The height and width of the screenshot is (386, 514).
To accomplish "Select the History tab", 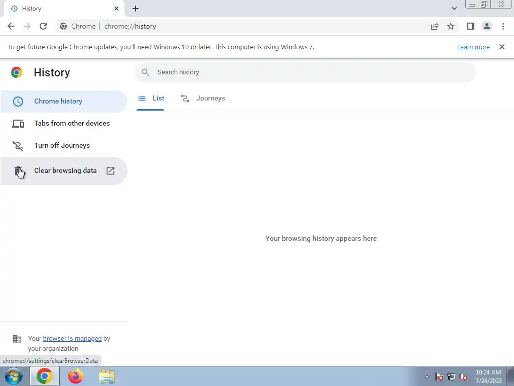I will click(64, 9).
